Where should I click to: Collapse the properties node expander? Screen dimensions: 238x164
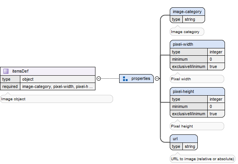157,79
